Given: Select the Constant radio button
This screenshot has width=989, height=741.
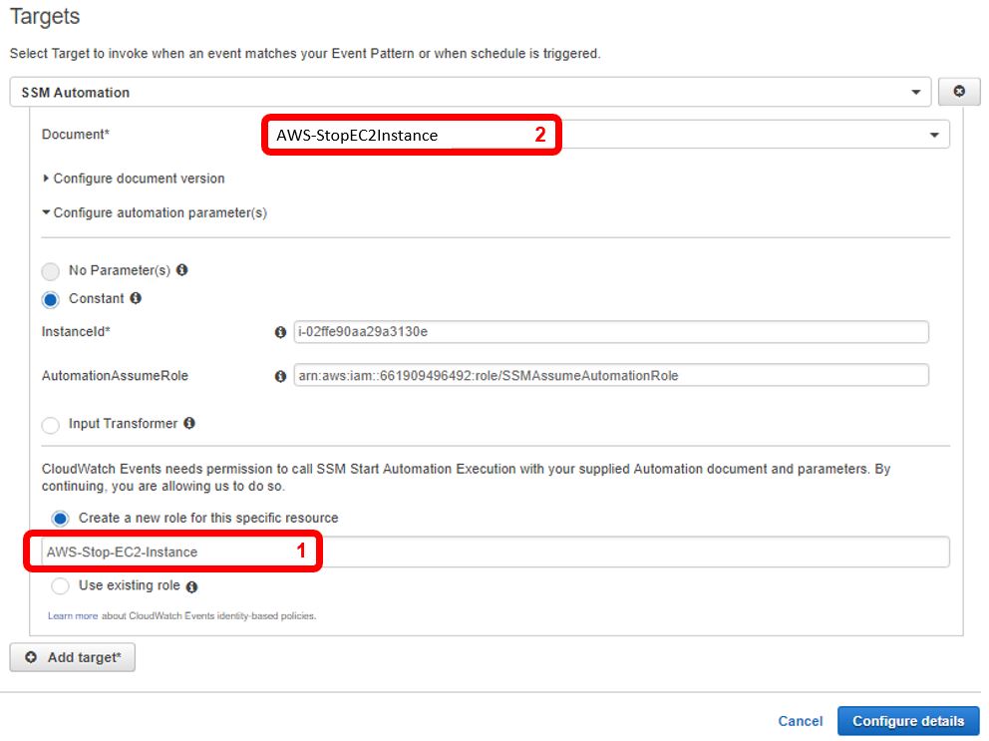Looking at the screenshot, I should (x=51, y=299).
